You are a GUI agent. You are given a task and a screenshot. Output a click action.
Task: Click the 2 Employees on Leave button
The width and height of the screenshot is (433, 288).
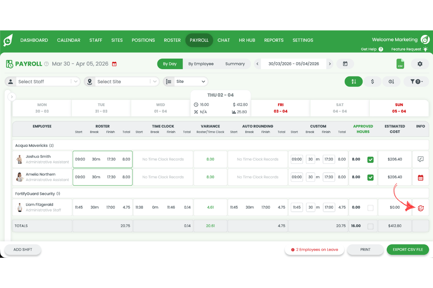tap(314, 249)
